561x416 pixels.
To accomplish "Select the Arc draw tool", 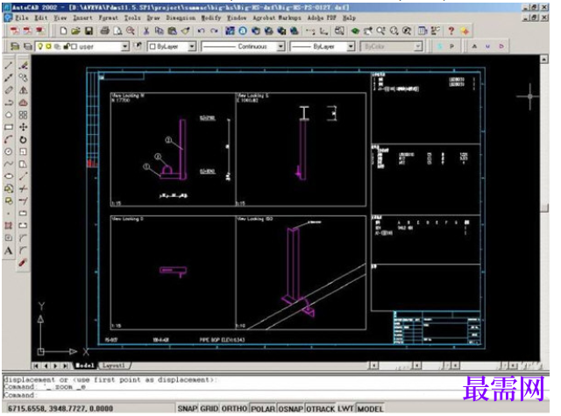I will click(x=9, y=140).
